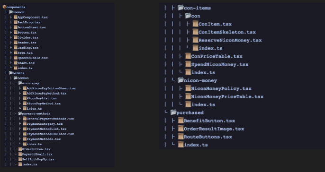Click the file icon next to SelfAuthPopUp.tsx
The image size is (325, 172).
click(x=20, y=159)
